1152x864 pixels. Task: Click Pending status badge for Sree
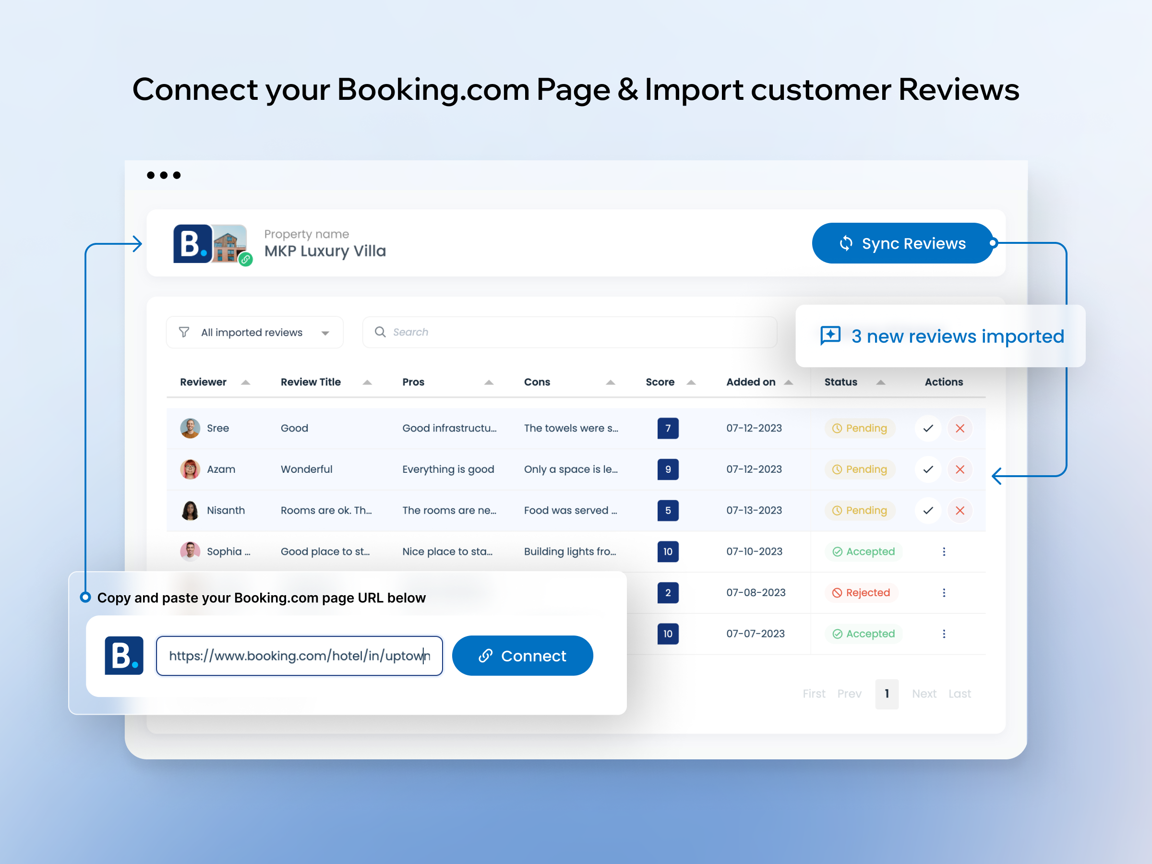(x=860, y=428)
